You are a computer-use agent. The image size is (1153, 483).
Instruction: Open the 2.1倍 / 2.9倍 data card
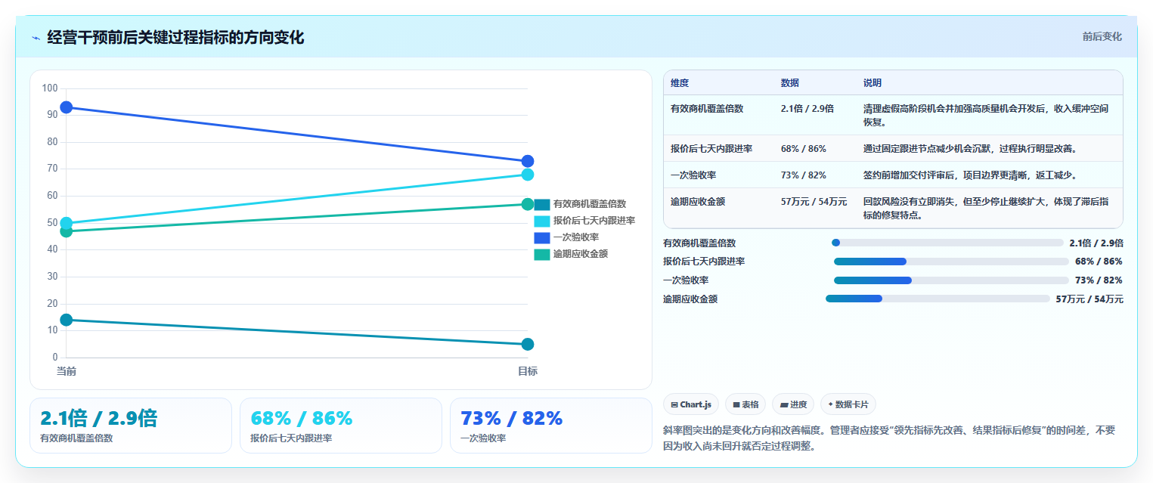[x=131, y=426]
